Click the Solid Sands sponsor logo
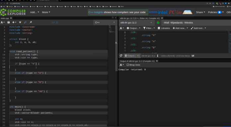The width and height of the screenshot is (231, 127). pyautogui.click(x=188, y=12)
